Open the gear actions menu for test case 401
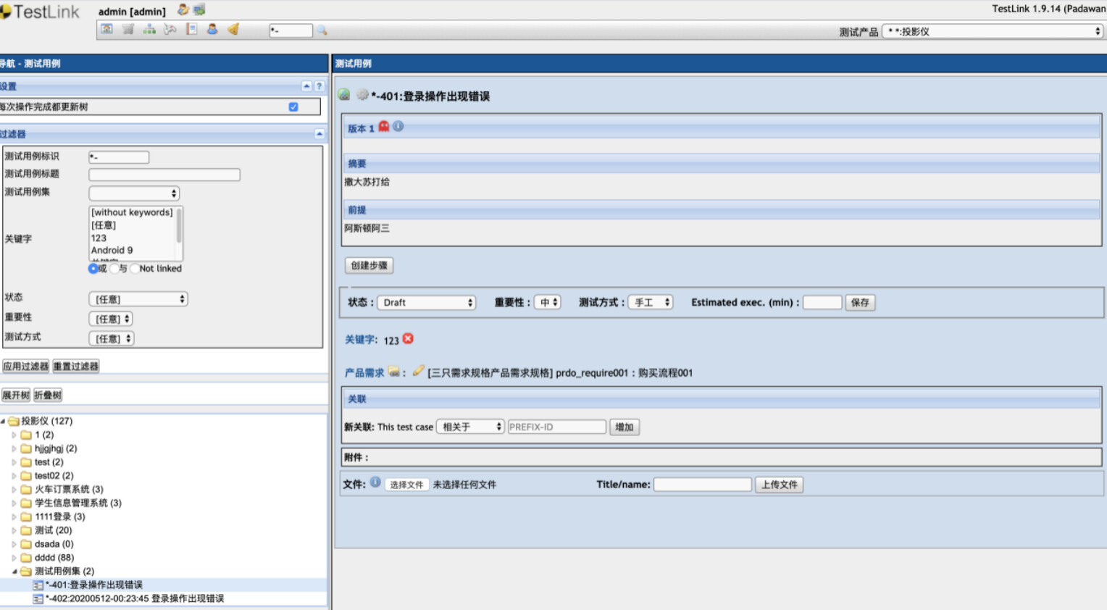Image resolution: width=1107 pixels, height=610 pixels. 362,94
